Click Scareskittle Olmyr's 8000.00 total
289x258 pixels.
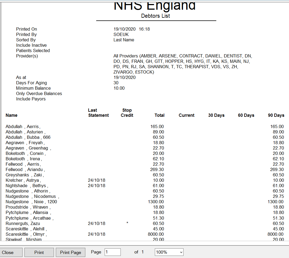(156, 234)
